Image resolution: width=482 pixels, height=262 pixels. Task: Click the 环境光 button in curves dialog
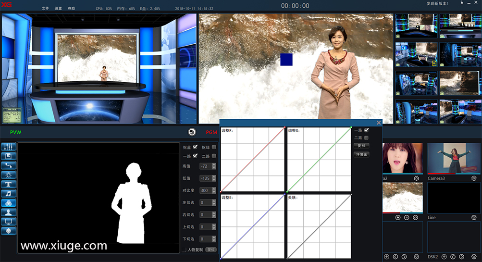[361, 154]
